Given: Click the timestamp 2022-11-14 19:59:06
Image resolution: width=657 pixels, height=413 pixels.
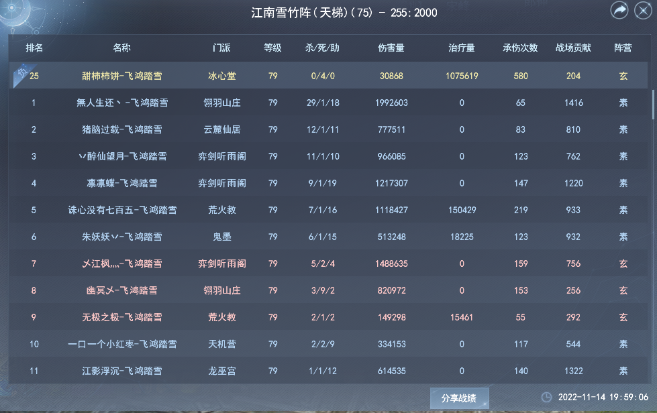Looking at the screenshot, I should [x=603, y=397].
